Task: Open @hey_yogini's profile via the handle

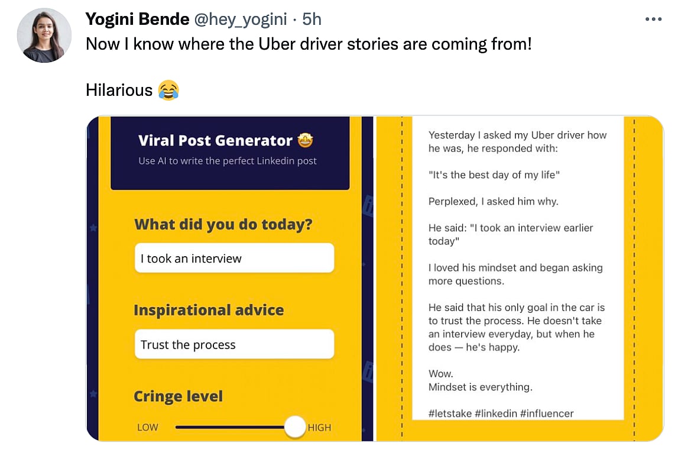Action: pyautogui.click(x=241, y=18)
